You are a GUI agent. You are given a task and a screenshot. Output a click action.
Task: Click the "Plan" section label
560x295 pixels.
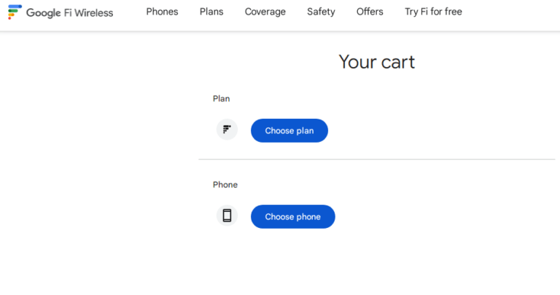221,98
